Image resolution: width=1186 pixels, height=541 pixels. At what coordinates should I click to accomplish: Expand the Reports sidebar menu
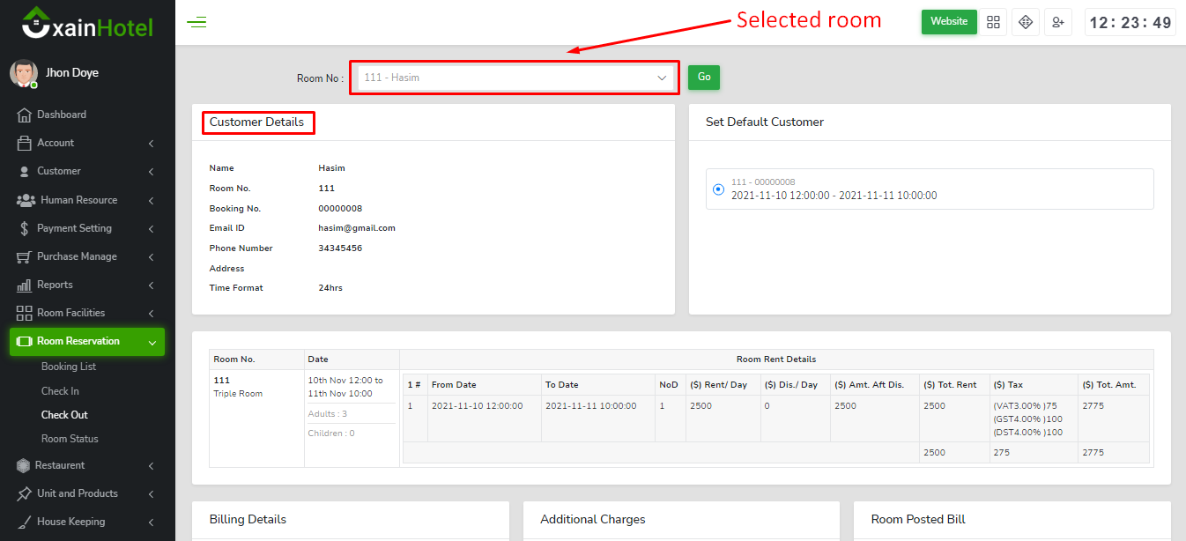coord(86,285)
